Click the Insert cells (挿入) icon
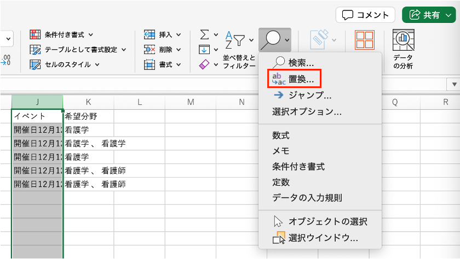 pyautogui.click(x=150, y=34)
